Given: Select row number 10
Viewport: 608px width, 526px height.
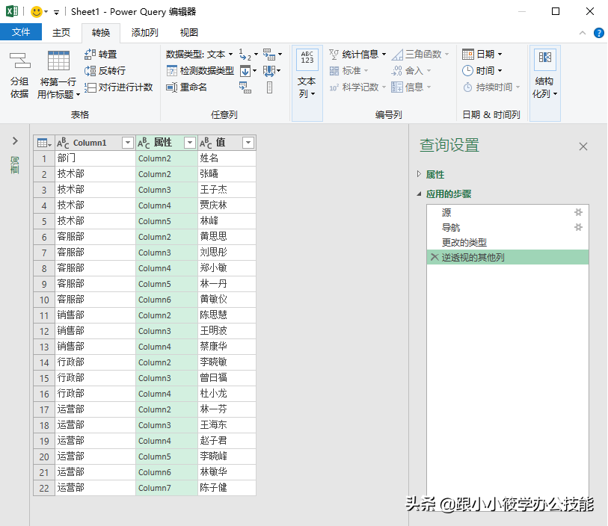Looking at the screenshot, I should [x=44, y=300].
